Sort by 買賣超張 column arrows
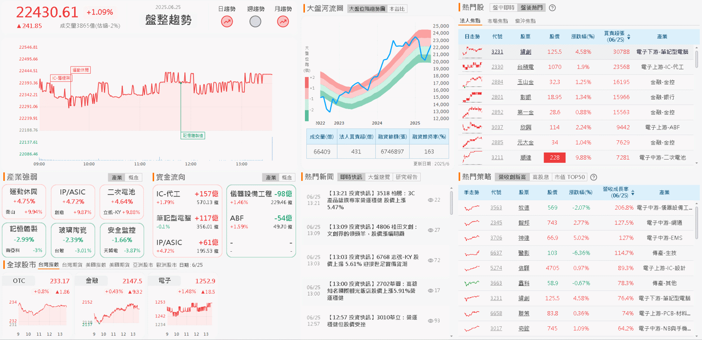Image resolution: width=702 pixels, height=340 pixels. (x=629, y=36)
